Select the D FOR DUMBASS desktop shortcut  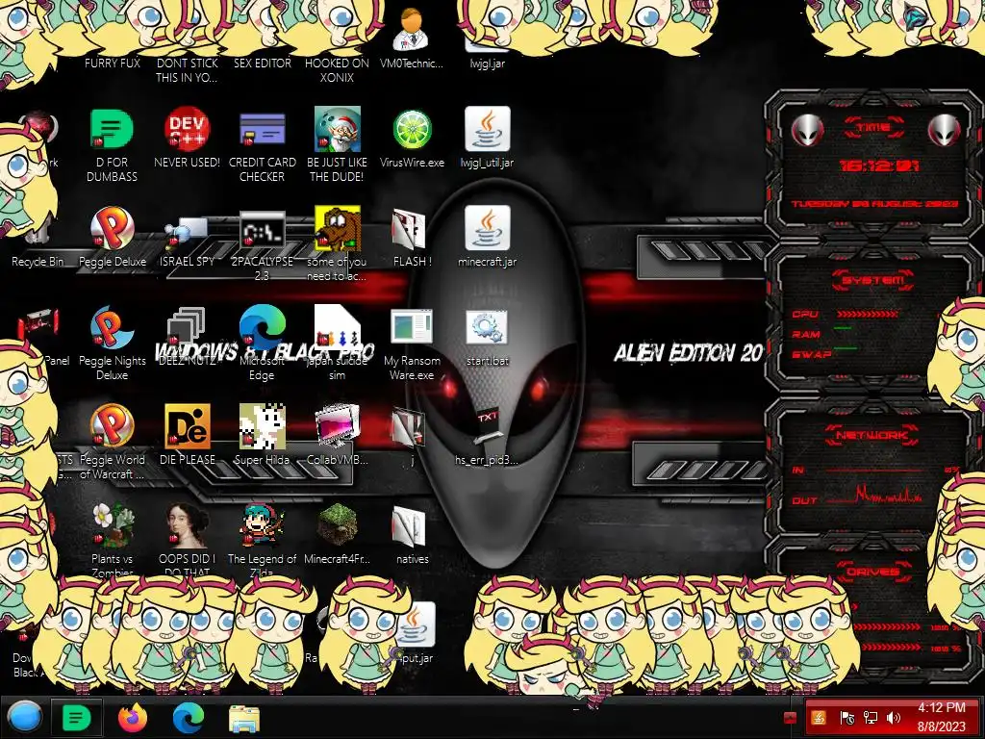pos(112,146)
